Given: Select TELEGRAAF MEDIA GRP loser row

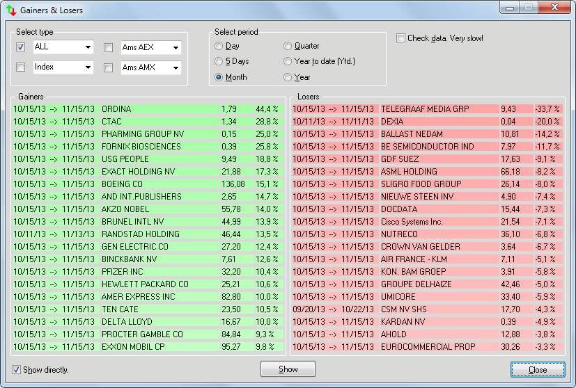Looking at the screenshot, I should pyautogui.click(x=428, y=109).
